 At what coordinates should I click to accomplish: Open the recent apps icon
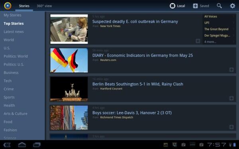pyautogui.click(x=37, y=145)
